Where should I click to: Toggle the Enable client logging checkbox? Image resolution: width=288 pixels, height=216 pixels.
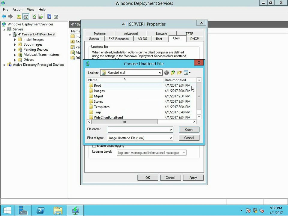tap(94, 146)
